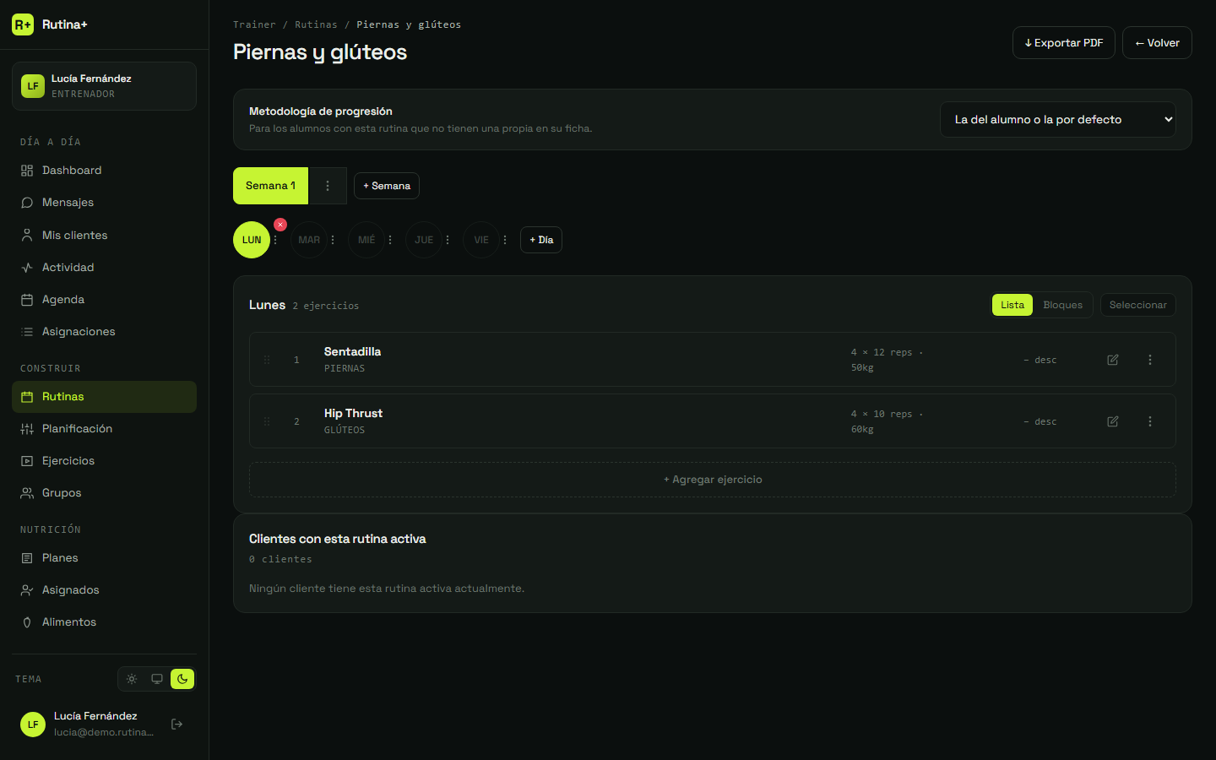This screenshot has width=1216, height=760.
Task: Click the logout icon beside Lucía Fernández
Action: click(176, 724)
